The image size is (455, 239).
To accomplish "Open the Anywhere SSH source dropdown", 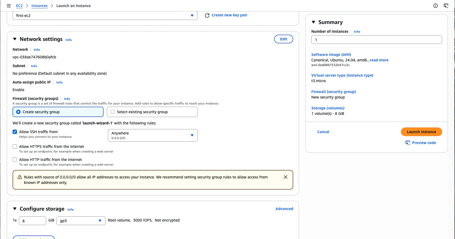I will click(153, 135).
